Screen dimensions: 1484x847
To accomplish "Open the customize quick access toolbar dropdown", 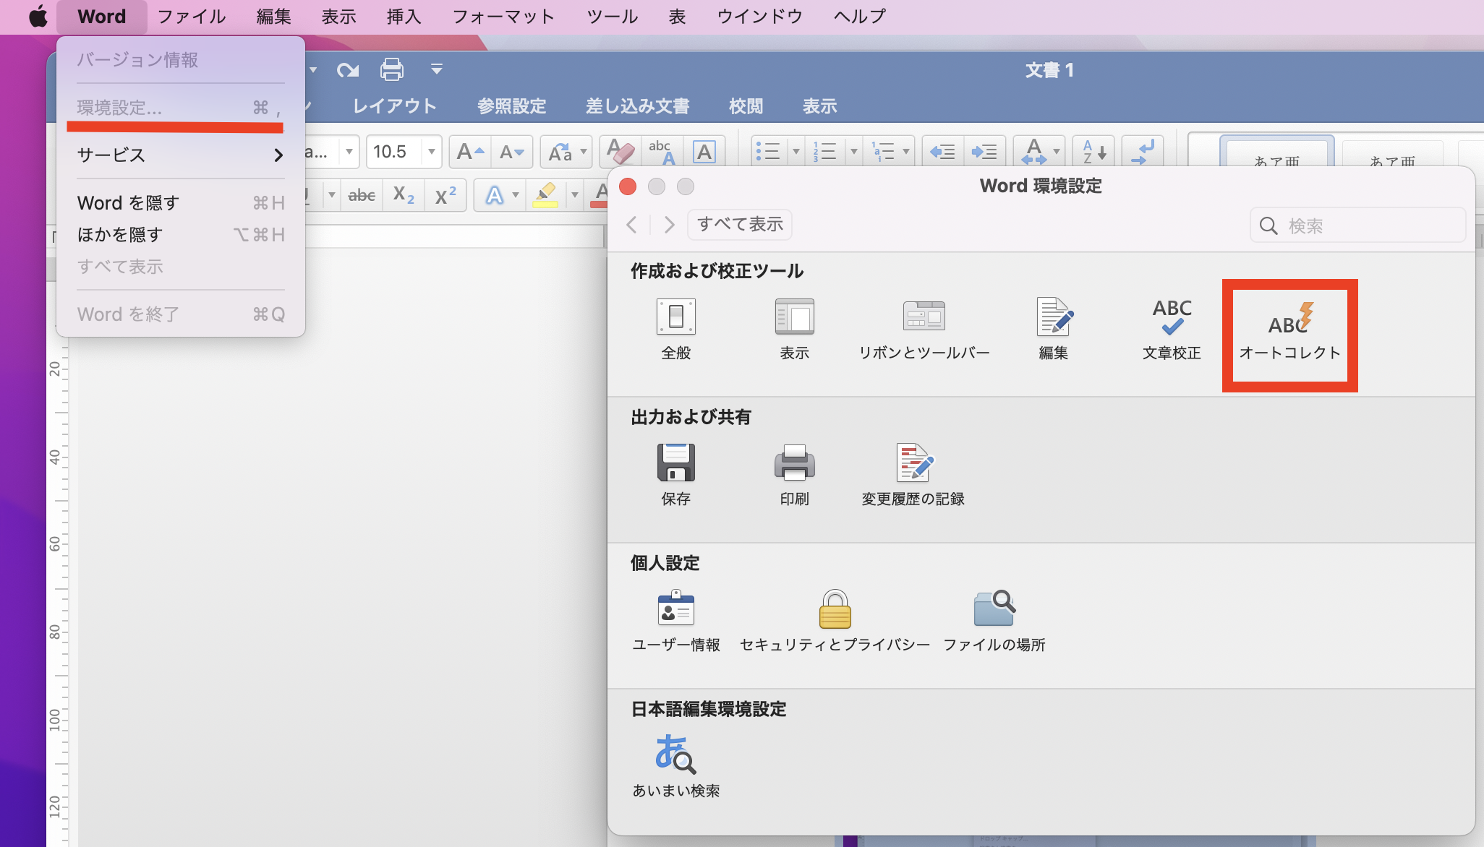I will coord(436,69).
